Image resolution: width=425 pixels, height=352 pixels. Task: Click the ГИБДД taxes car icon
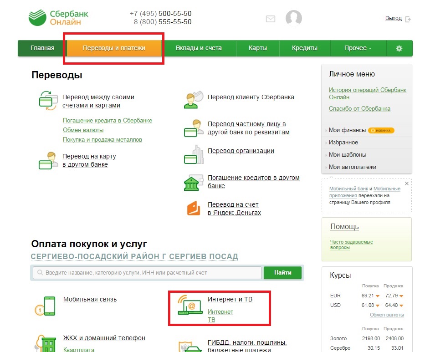coord(190,347)
